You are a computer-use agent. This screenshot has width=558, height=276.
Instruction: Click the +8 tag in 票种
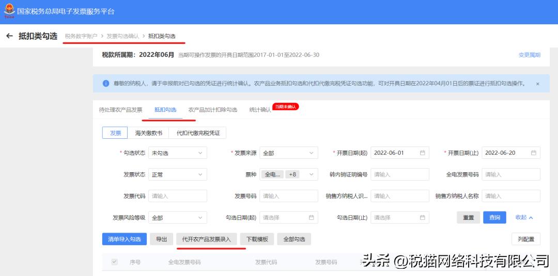click(x=292, y=174)
